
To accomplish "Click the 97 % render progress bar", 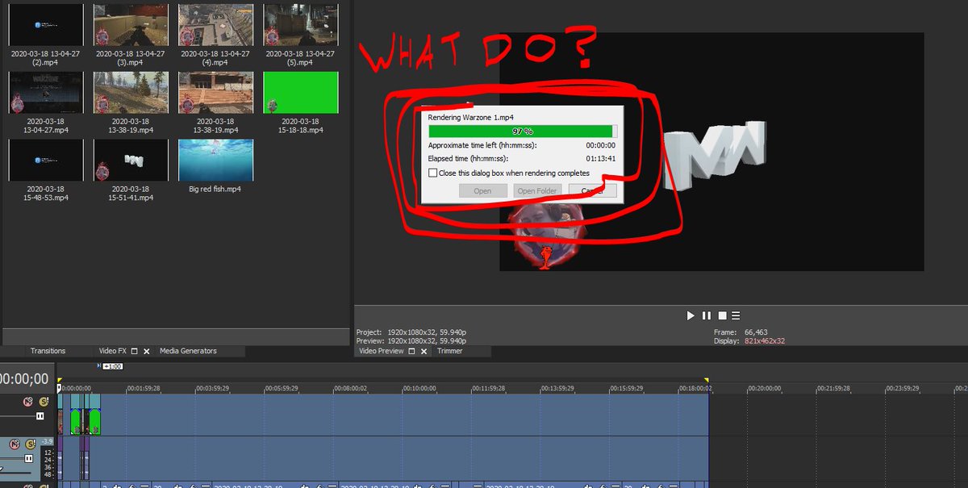I will coord(523,131).
